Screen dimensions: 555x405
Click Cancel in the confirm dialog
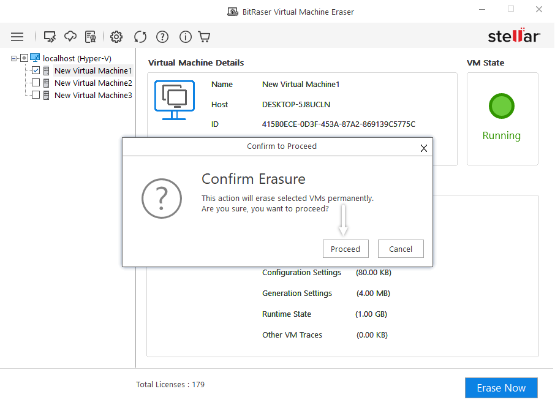[x=401, y=249]
